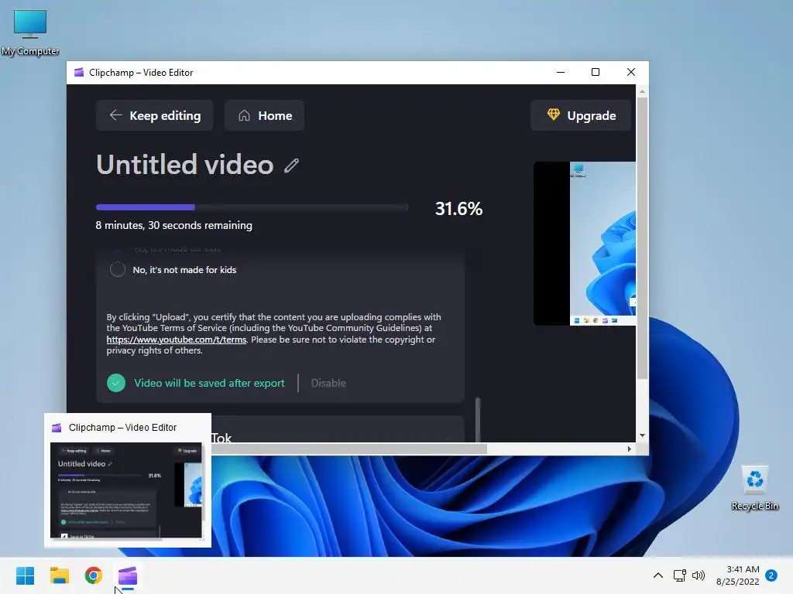
Task: Select the Recycle Bin desktop icon
Action: coord(754,487)
